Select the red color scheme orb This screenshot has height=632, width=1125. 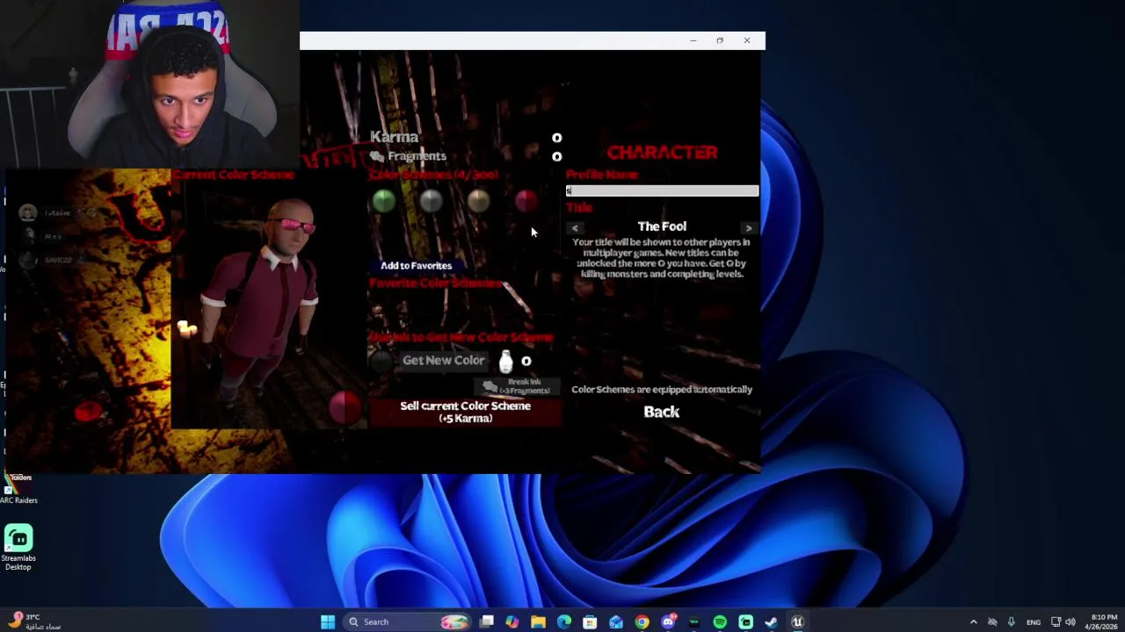coord(526,202)
